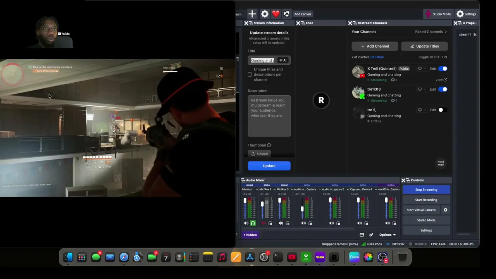This screenshot has width=496, height=279.
Task: Open chat dropdown for tre1l_ channel
Action: [x=422, y=110]
